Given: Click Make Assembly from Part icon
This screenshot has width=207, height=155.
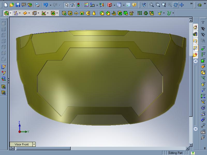Looking at the screenshot, I should pyautogui.click(x=30, y=5).
